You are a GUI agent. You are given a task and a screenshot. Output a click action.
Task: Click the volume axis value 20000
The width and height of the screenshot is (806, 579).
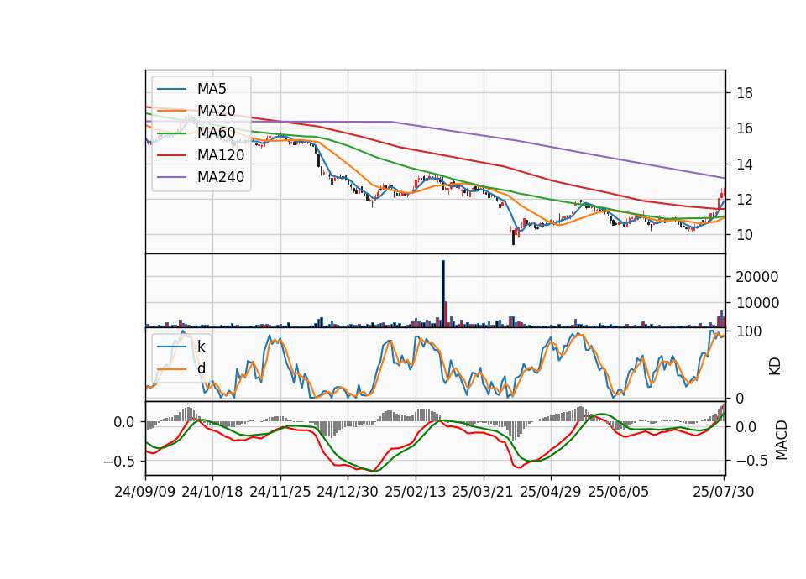click(757, 277)
